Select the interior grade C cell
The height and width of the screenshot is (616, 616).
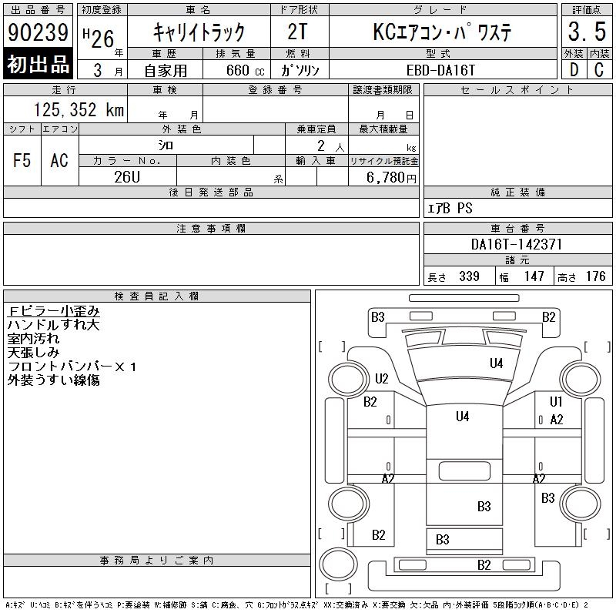(x=599, y=69)
